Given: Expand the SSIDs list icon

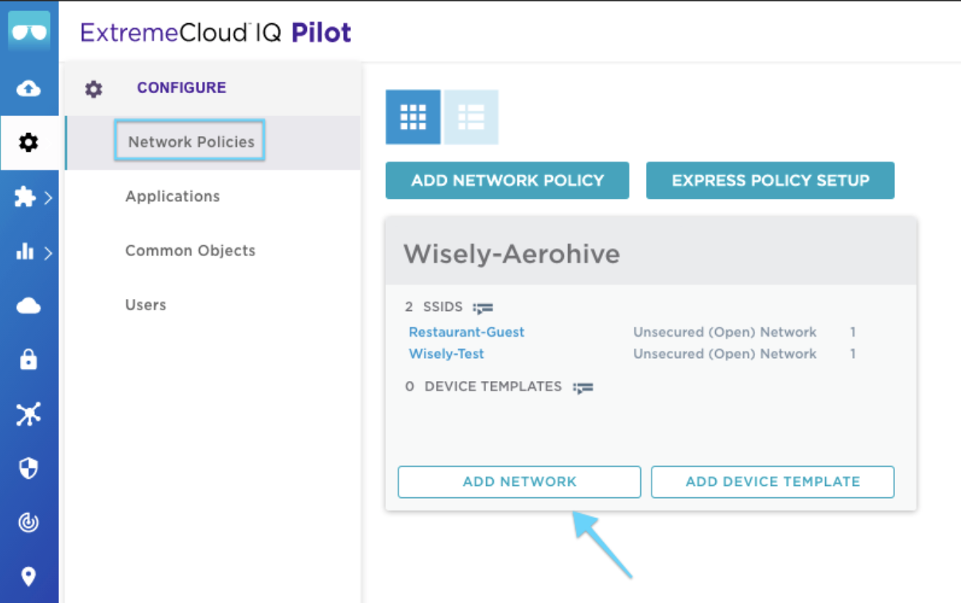Looking at the screenshot, I should point(483,307).
